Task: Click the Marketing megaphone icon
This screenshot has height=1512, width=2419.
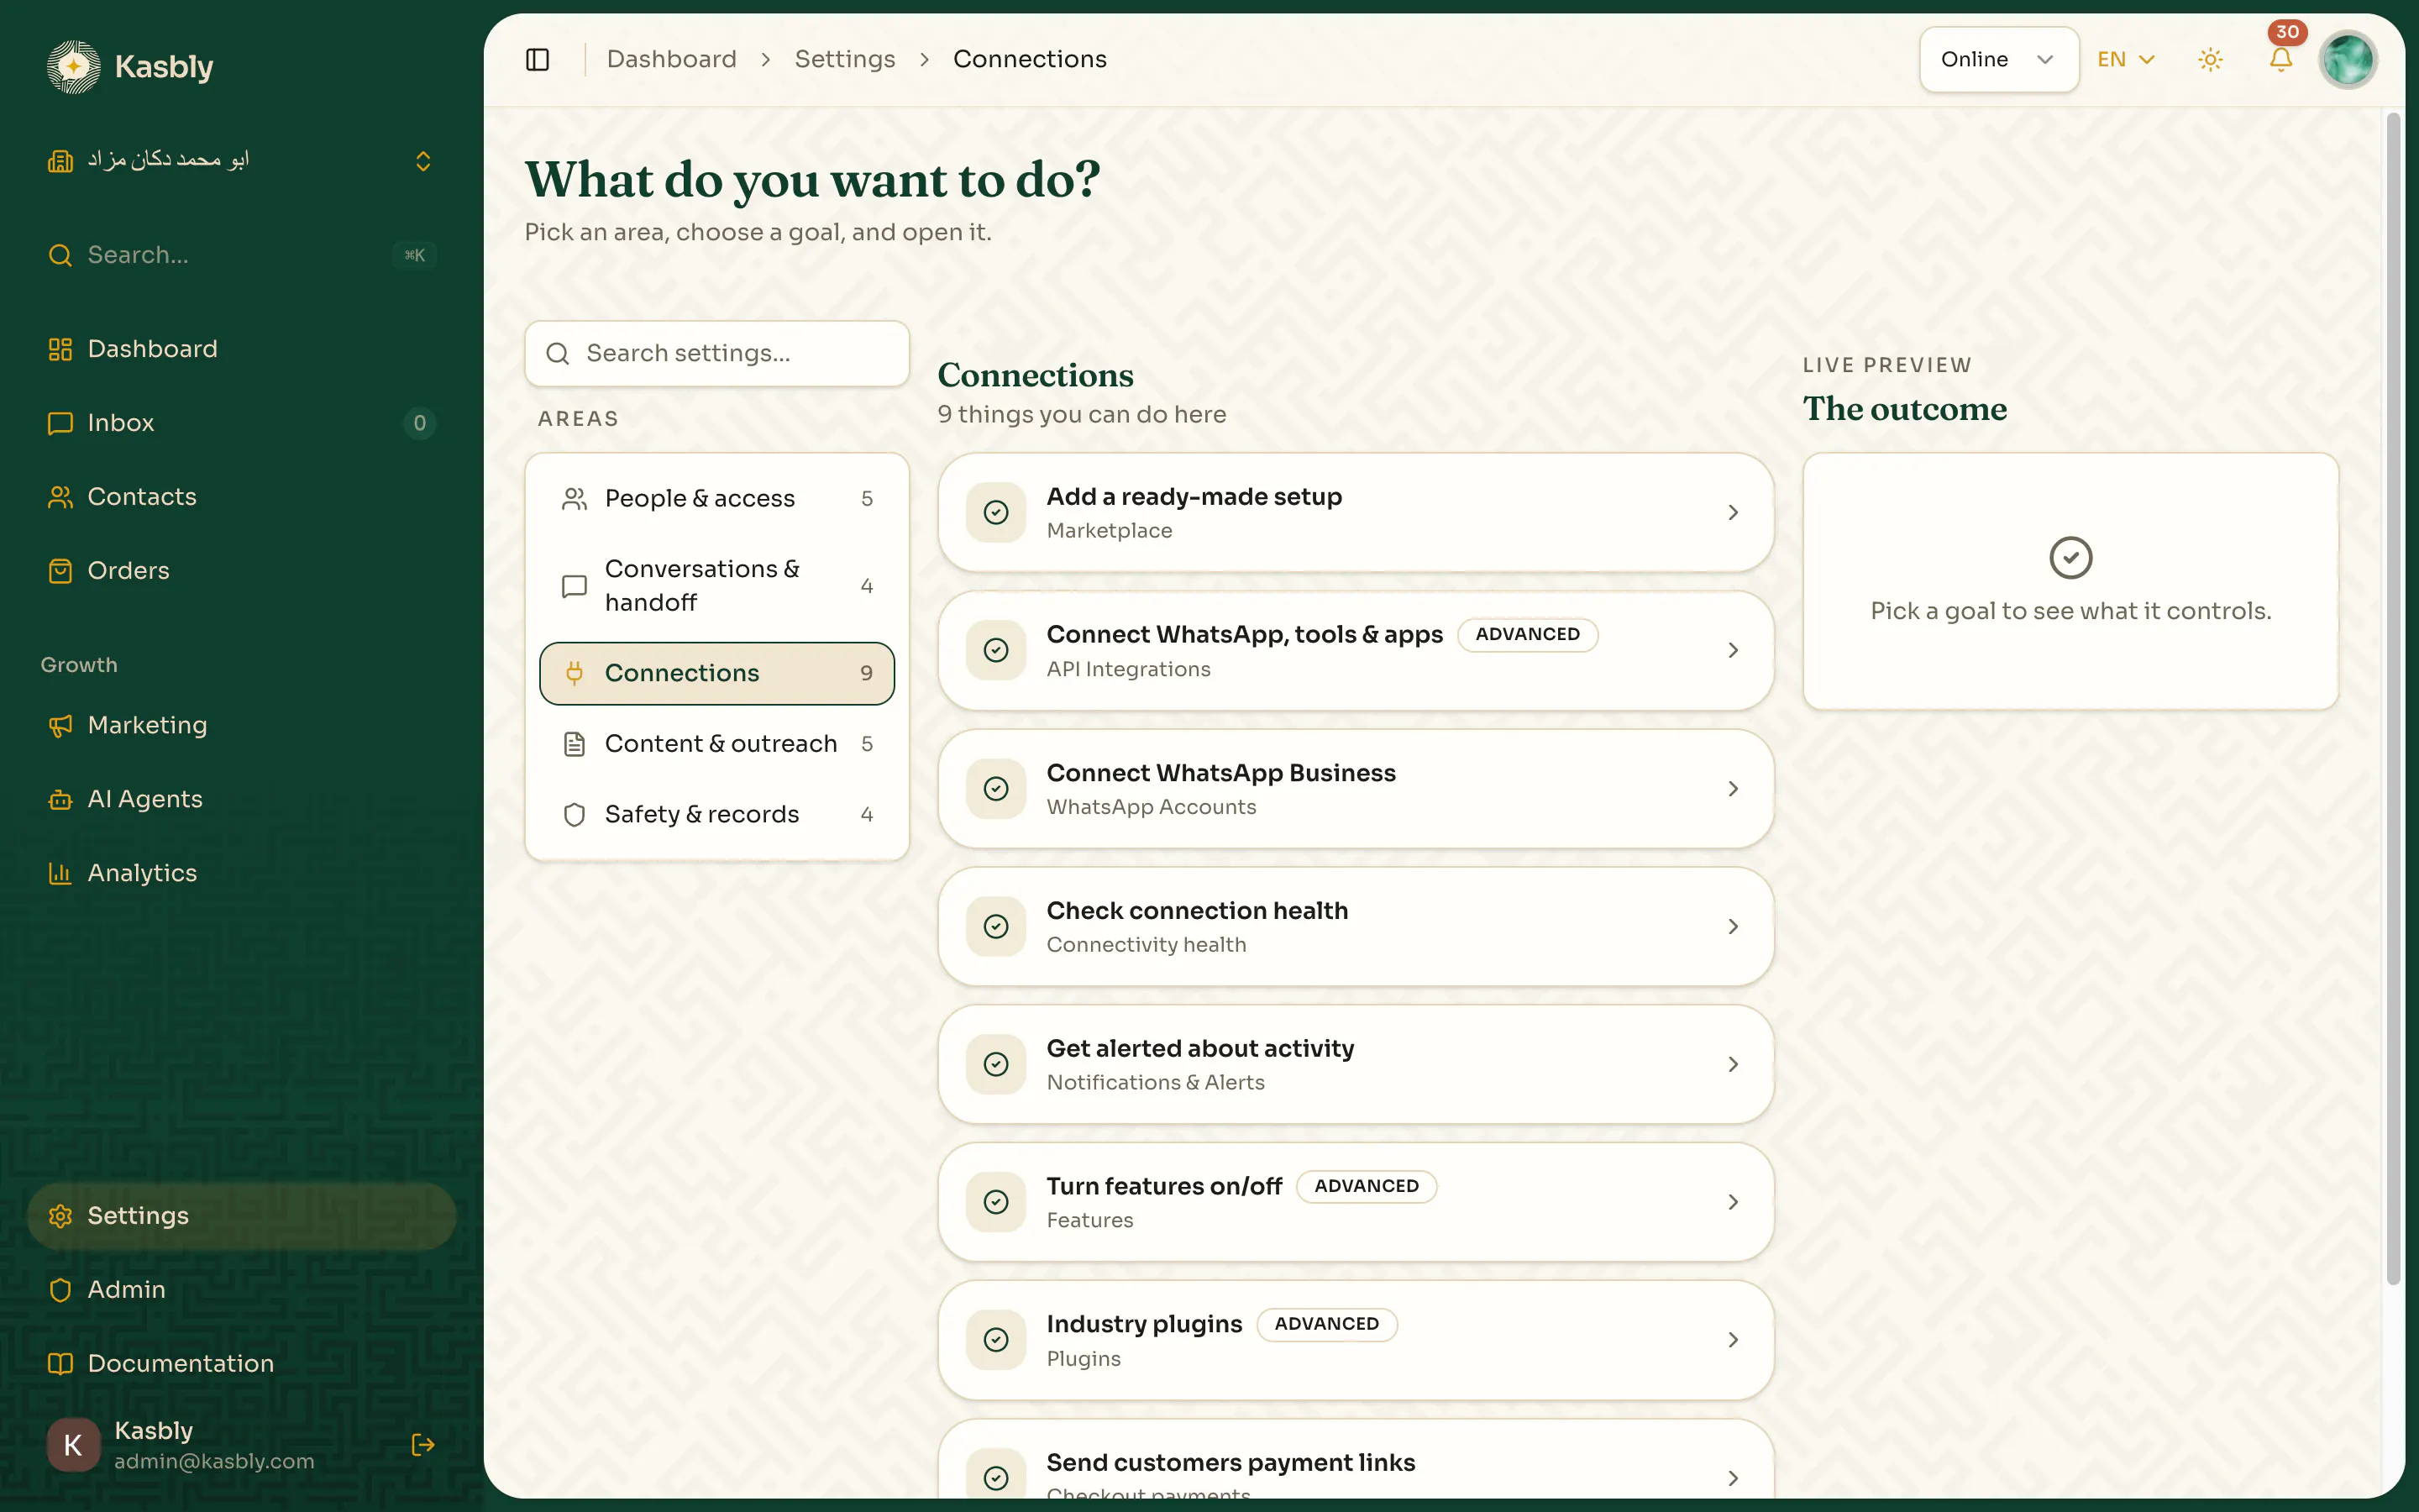Action: click(60, 725)
